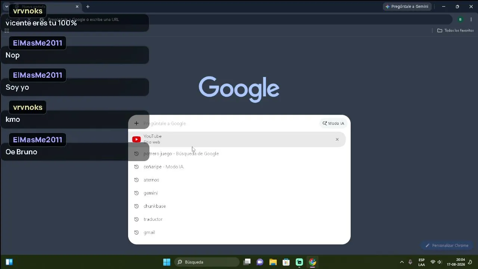Open the tab search dropdown chevron
Screen dimensions: 478x269
tap(6, 6)
